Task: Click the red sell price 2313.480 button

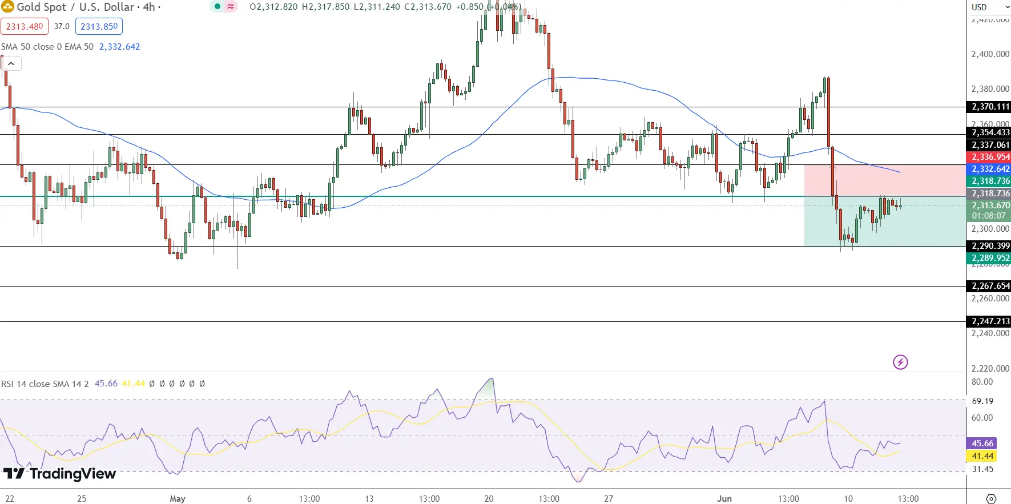Action: point(25,26)
